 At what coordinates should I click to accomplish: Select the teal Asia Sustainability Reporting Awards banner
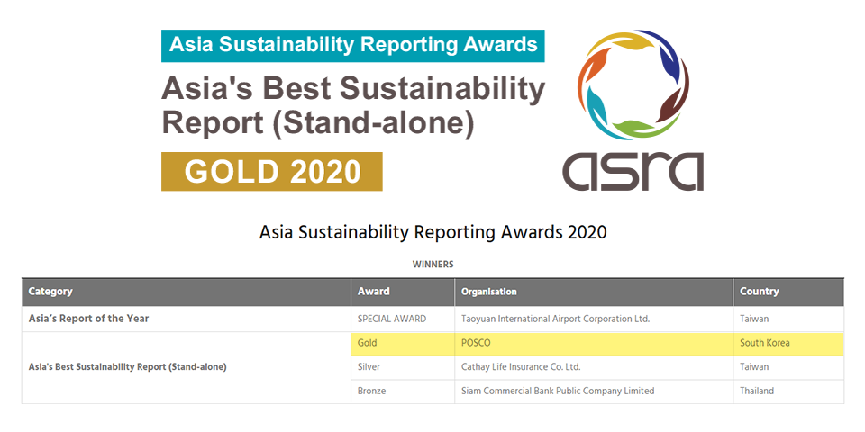tap(352, 44)
